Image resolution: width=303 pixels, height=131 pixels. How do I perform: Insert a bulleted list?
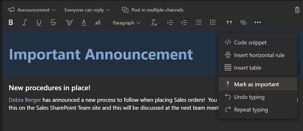click(199, 22)
